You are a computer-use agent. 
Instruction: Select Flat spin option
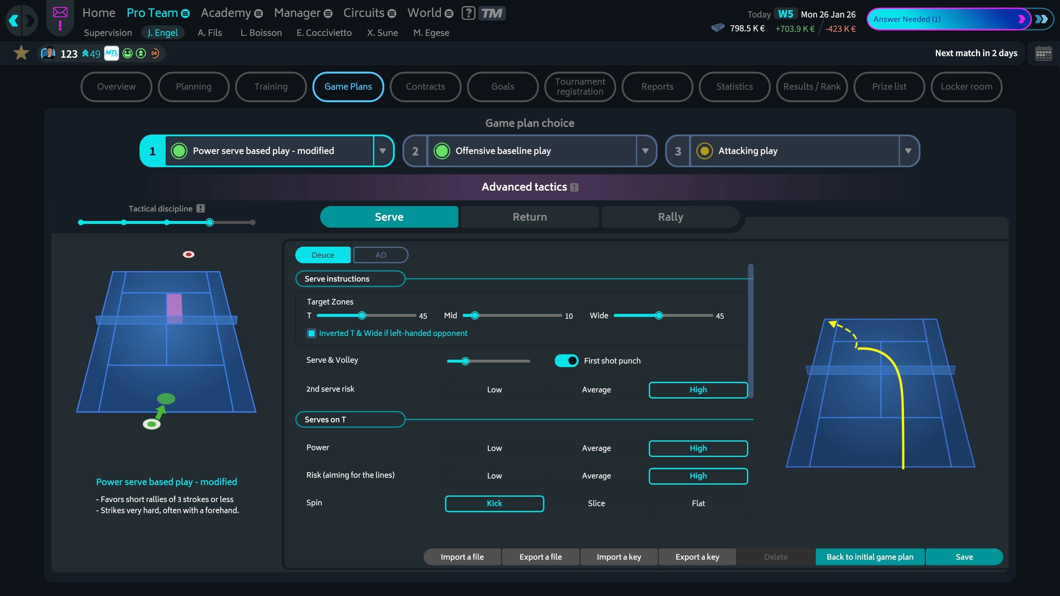698,503
